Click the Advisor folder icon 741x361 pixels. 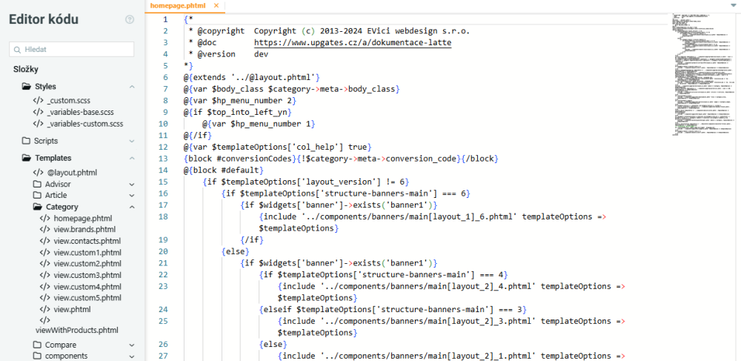(x=38, y=184)
